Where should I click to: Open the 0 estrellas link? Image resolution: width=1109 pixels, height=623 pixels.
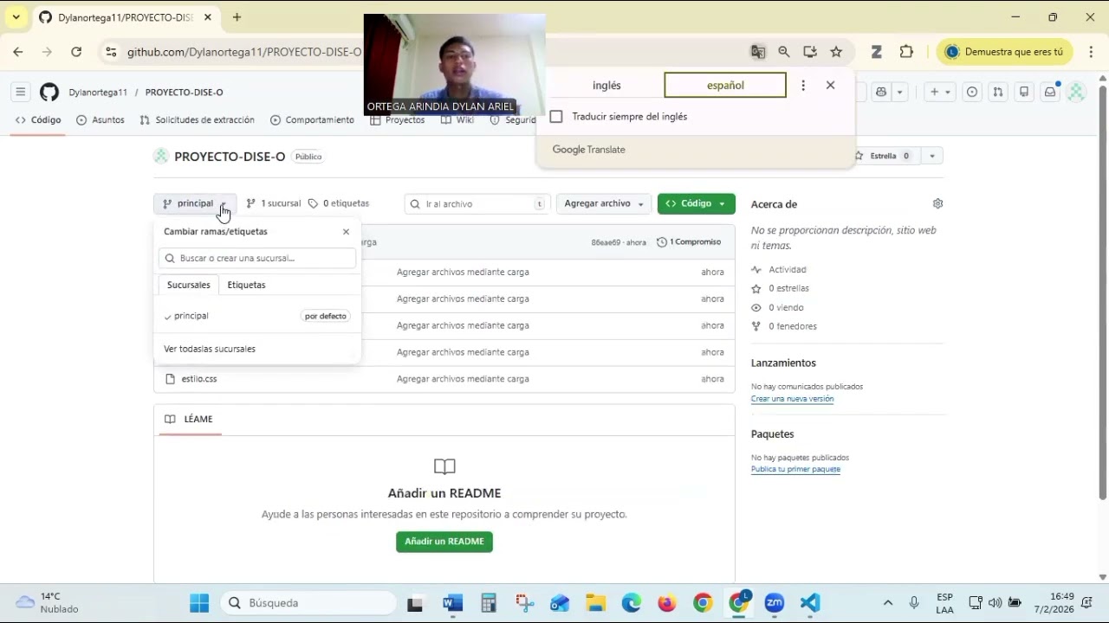pos(788,288)
